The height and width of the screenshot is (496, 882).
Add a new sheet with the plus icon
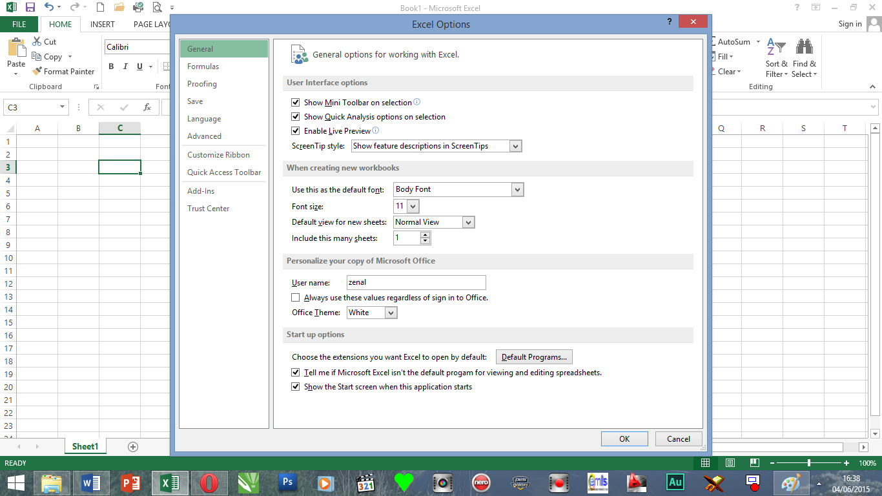133,446
